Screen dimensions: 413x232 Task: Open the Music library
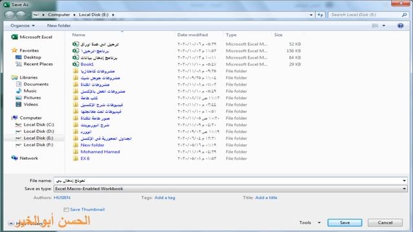tap(30, 91)
